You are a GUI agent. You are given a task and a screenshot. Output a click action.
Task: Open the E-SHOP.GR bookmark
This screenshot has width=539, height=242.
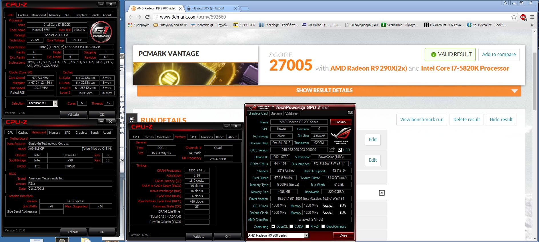point(244,25)
